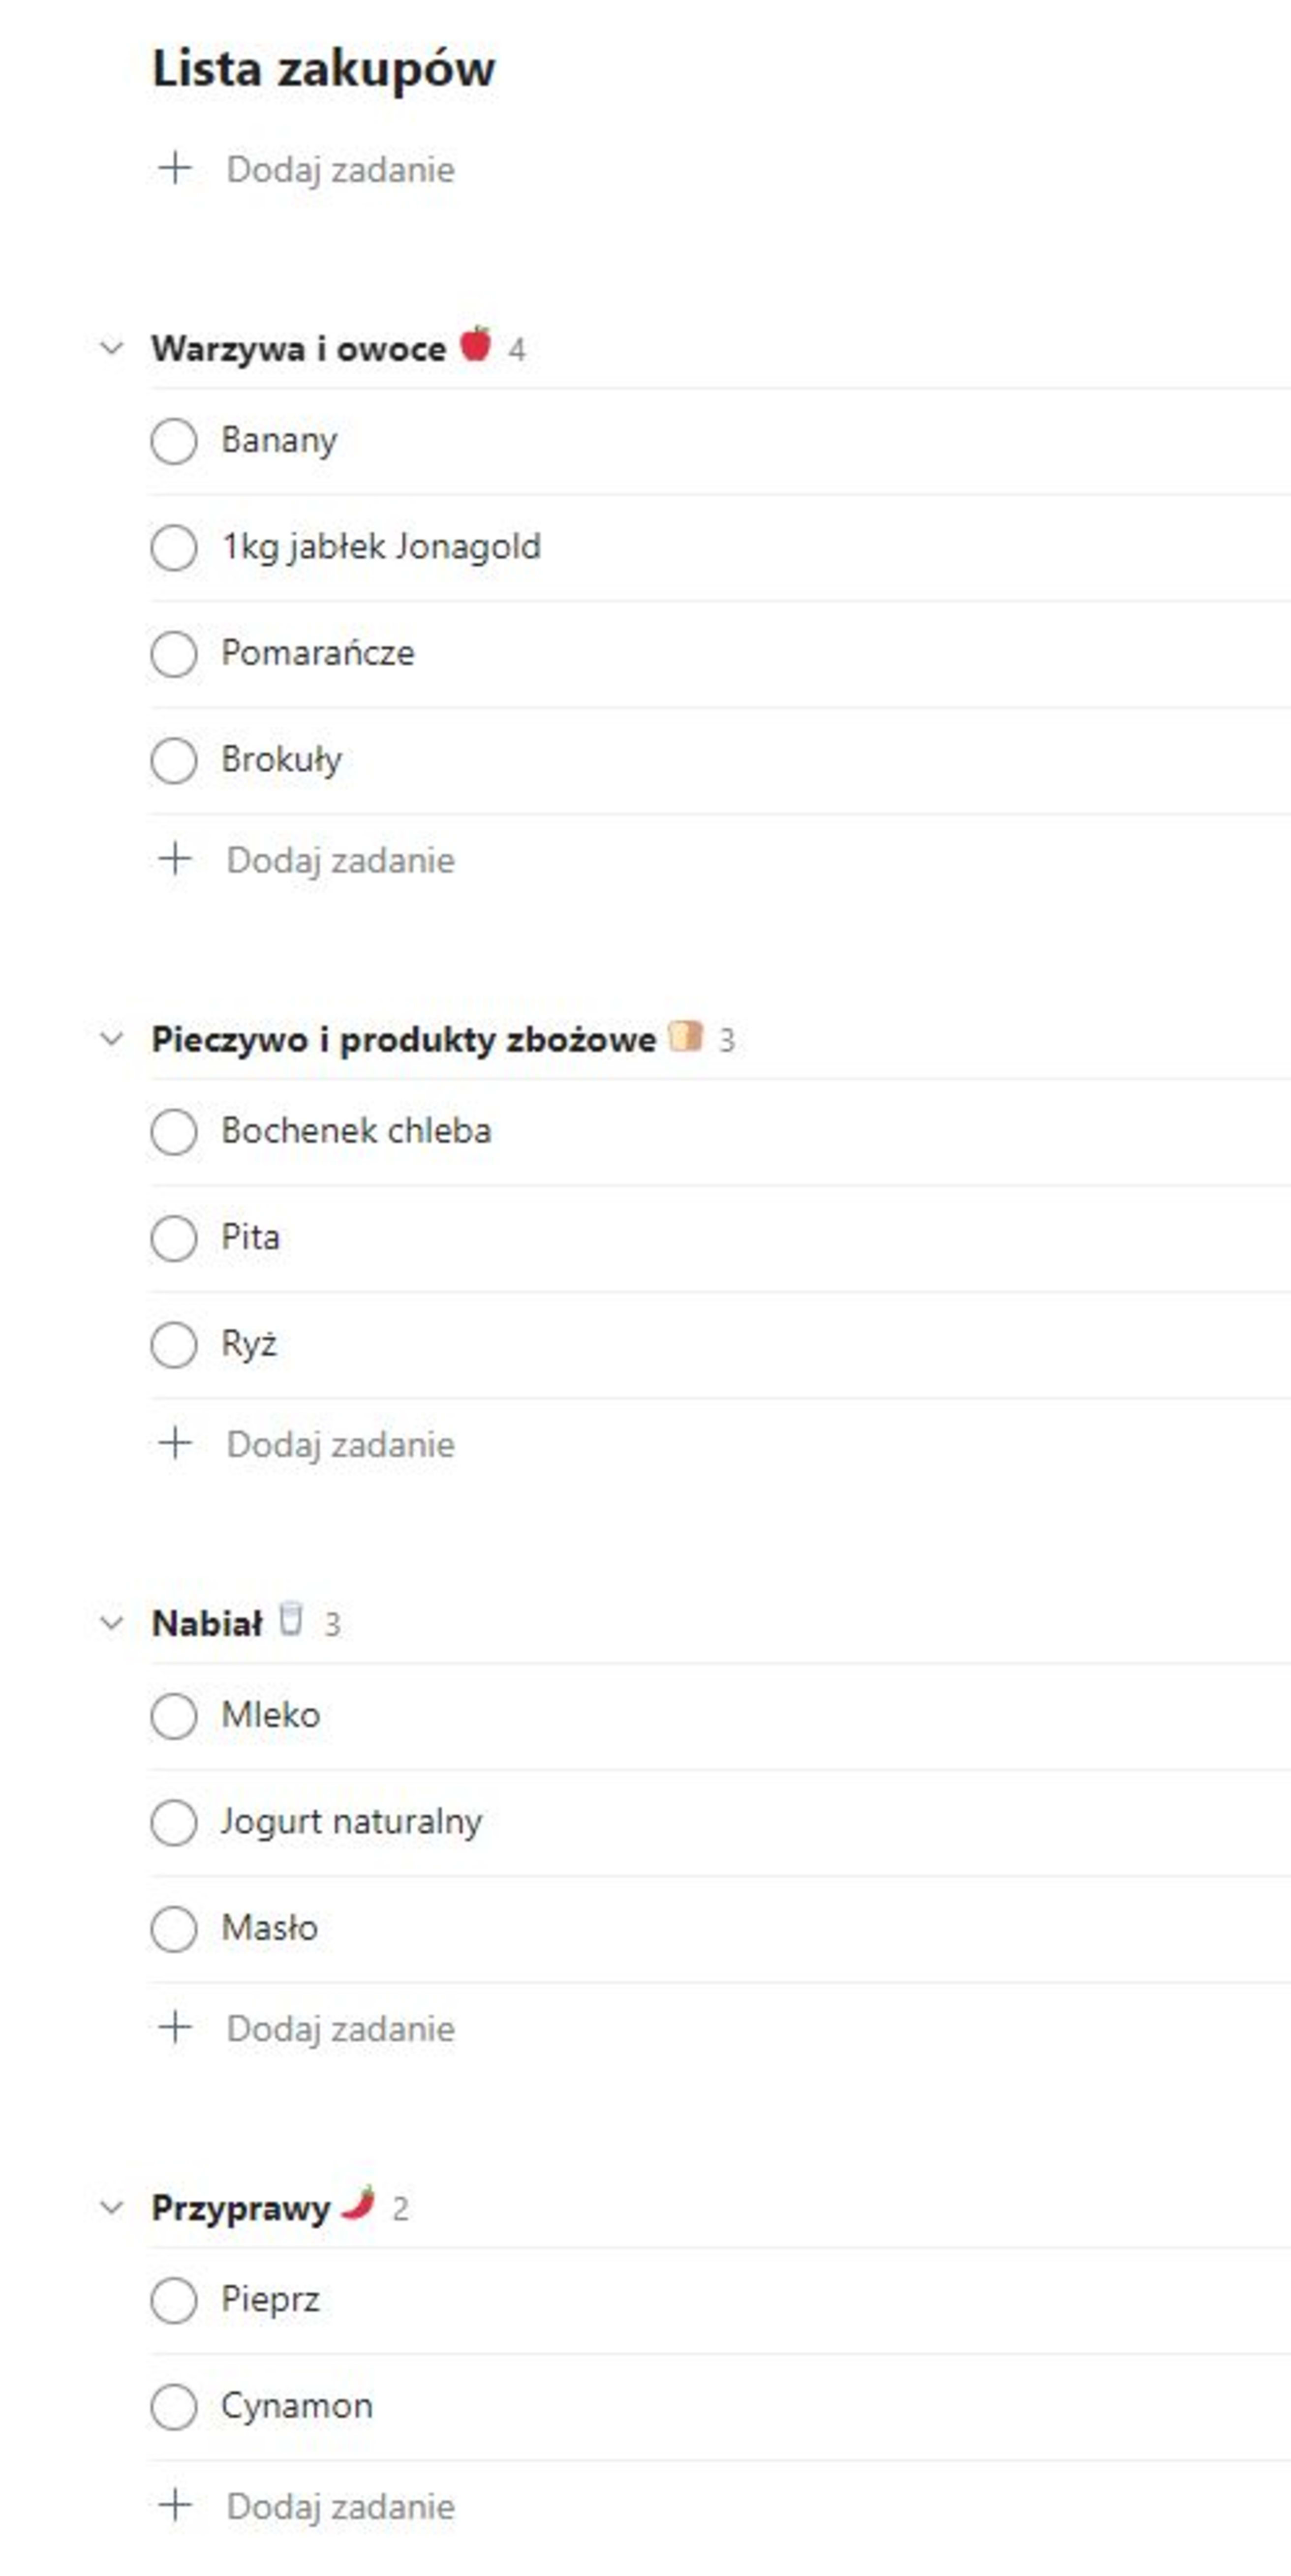Click the plus icon below Masło
This screenshot has width=1291, height=2576.
pos(175,2027)
